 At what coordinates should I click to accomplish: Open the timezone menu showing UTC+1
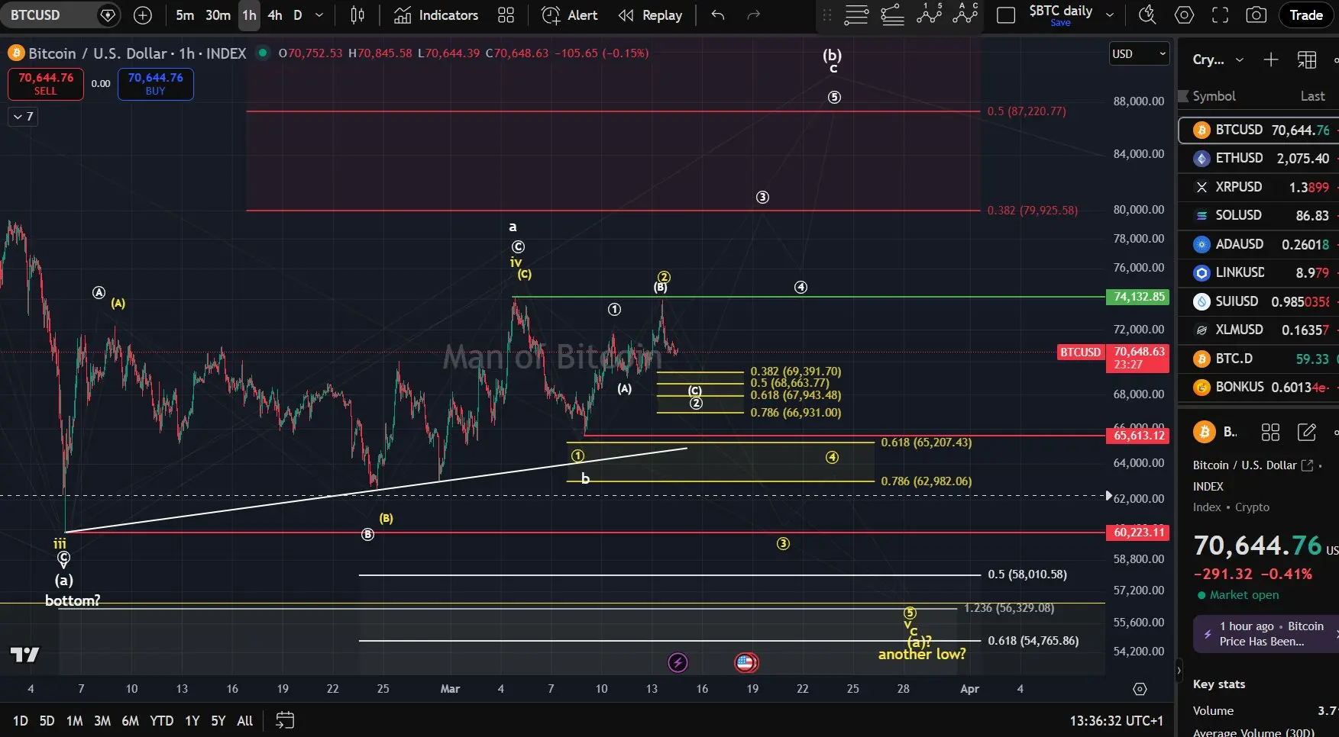[1116, 721]
